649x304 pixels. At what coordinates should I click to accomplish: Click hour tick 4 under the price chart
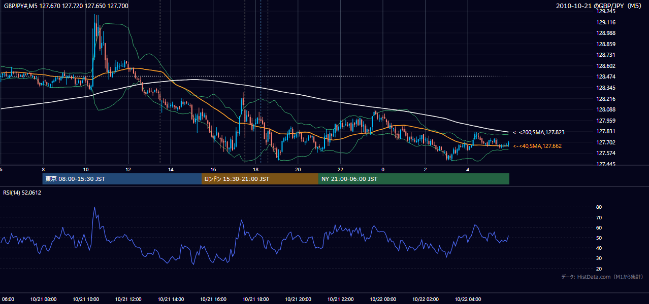pos(468,169)
